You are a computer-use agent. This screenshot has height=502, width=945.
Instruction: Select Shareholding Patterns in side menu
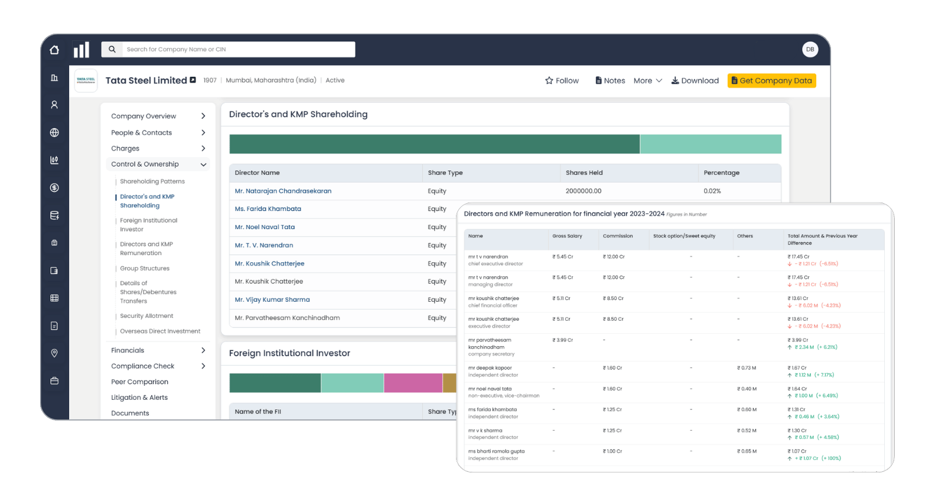pos(152,181)
